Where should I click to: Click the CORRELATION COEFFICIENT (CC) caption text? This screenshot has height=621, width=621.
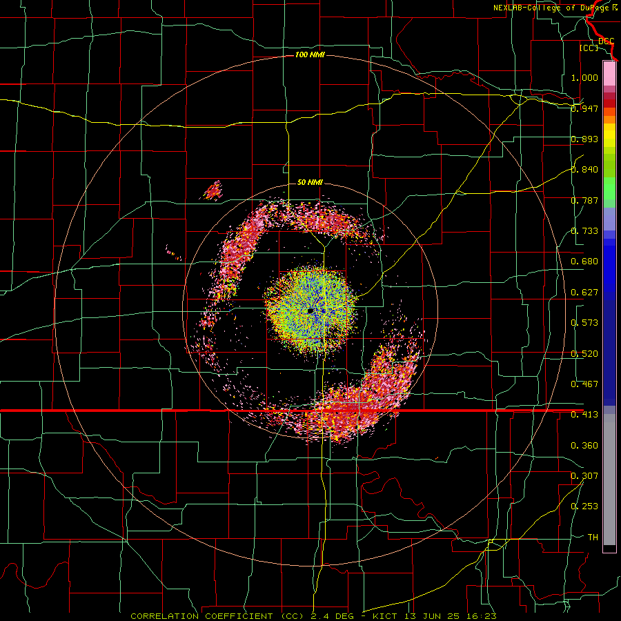[217, 616]
